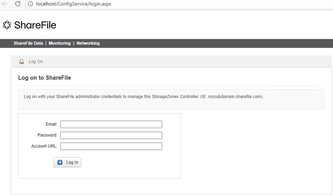Focus the Password input box
333x195 pixels.
coord(111,135)
